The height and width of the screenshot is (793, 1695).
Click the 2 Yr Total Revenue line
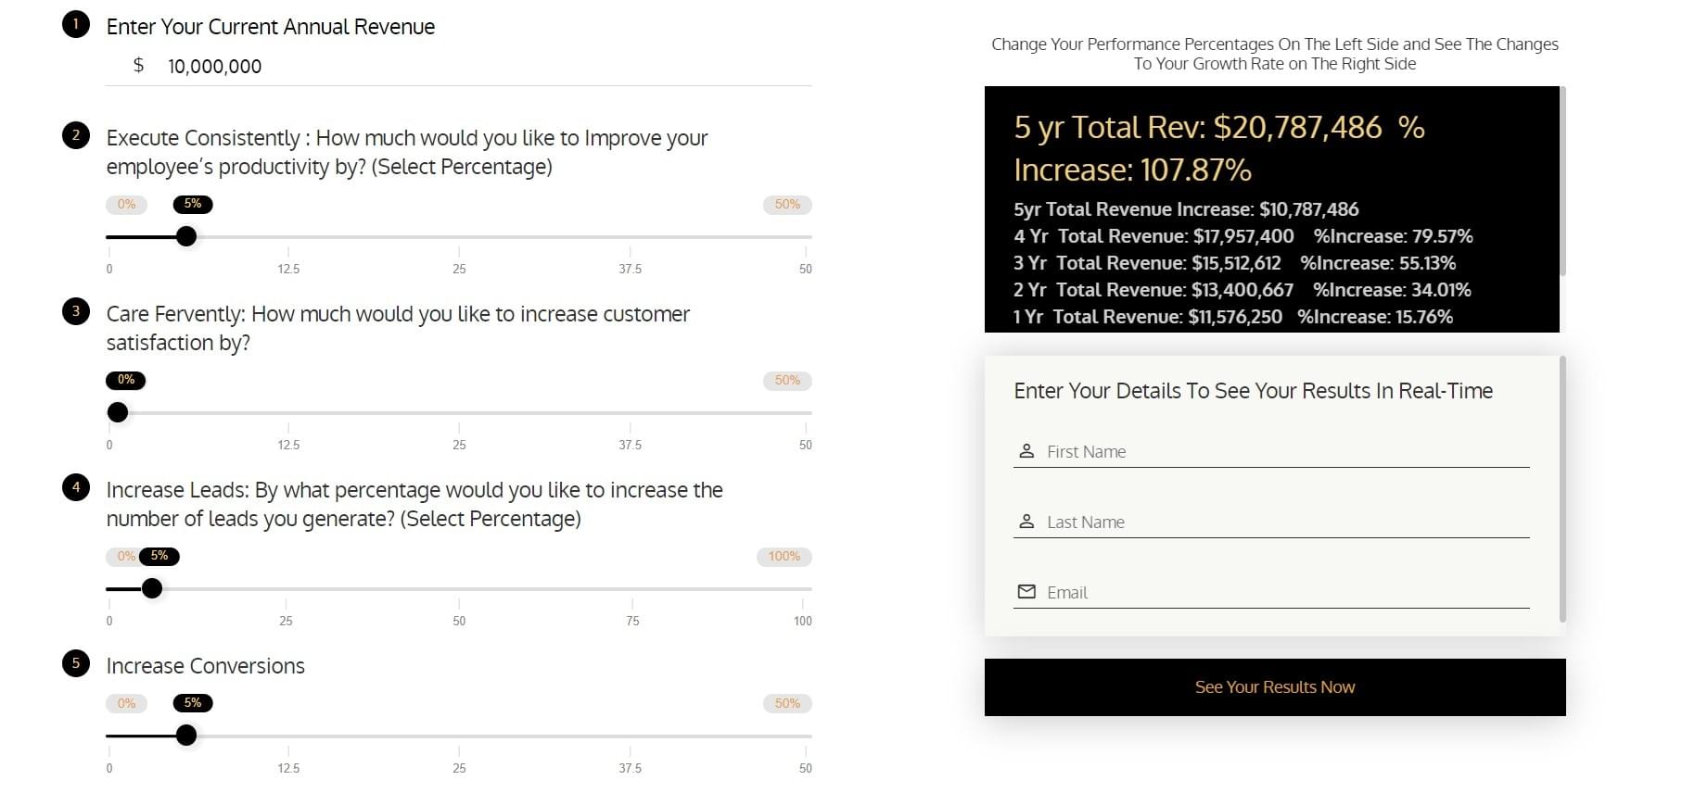(1242, 290)
